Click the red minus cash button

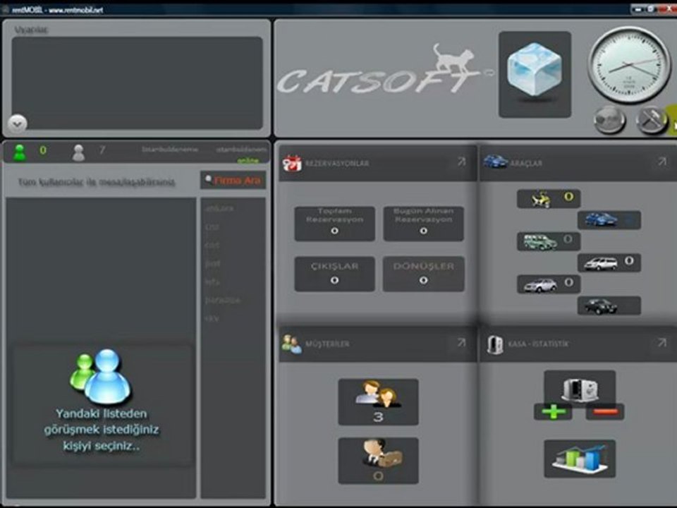pyautogui.click(x=605, y=411)
